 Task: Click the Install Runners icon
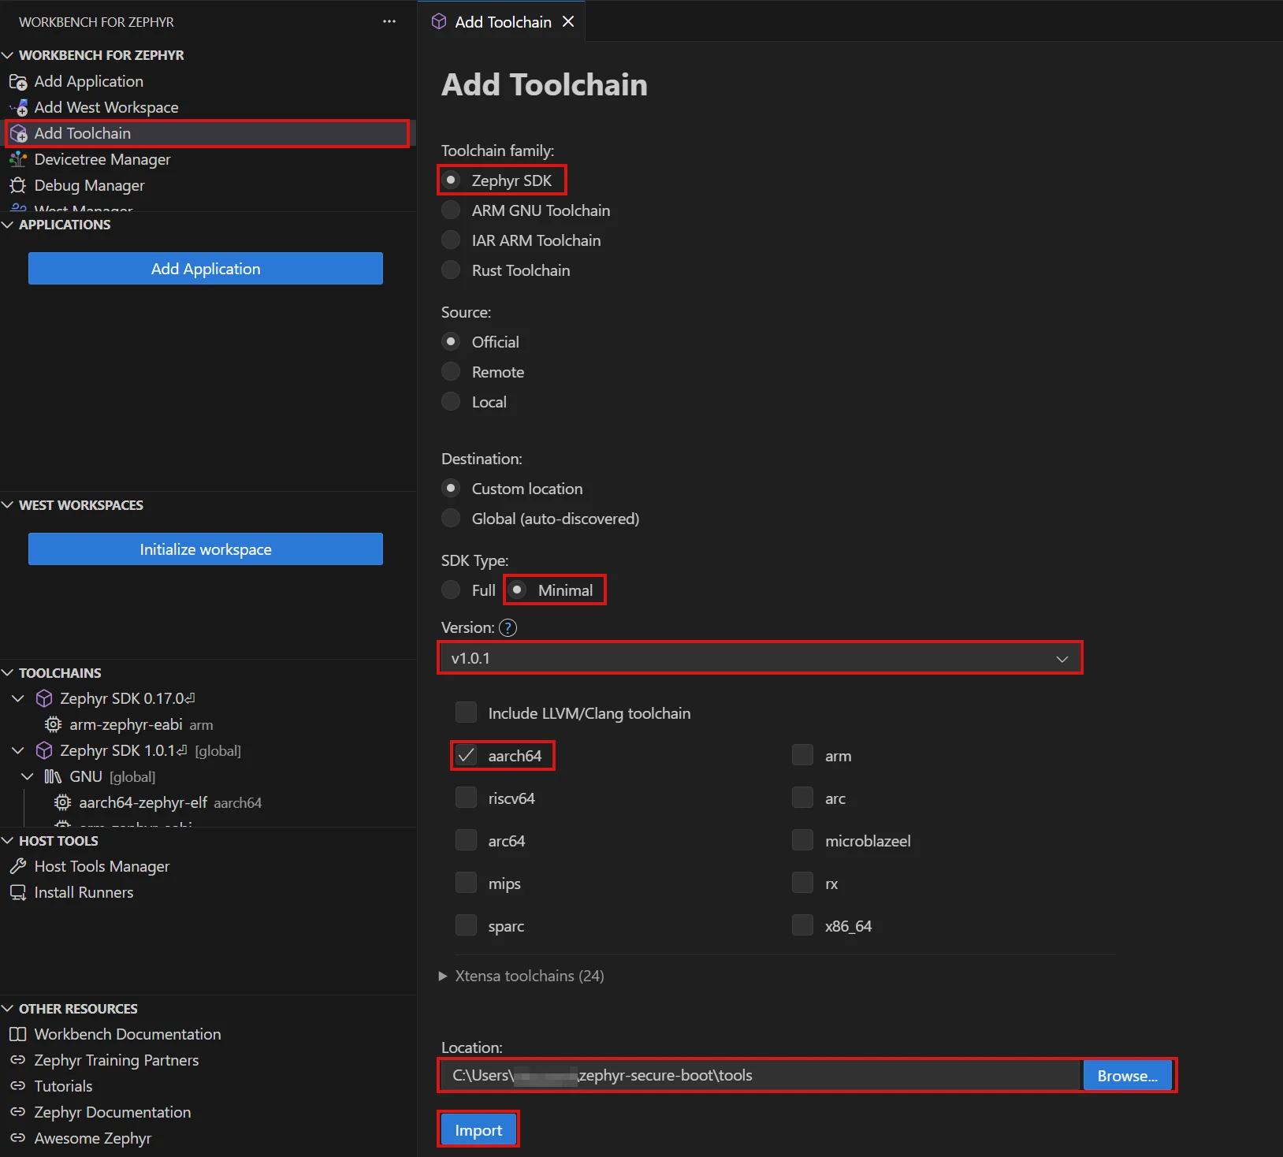(18, 893)
